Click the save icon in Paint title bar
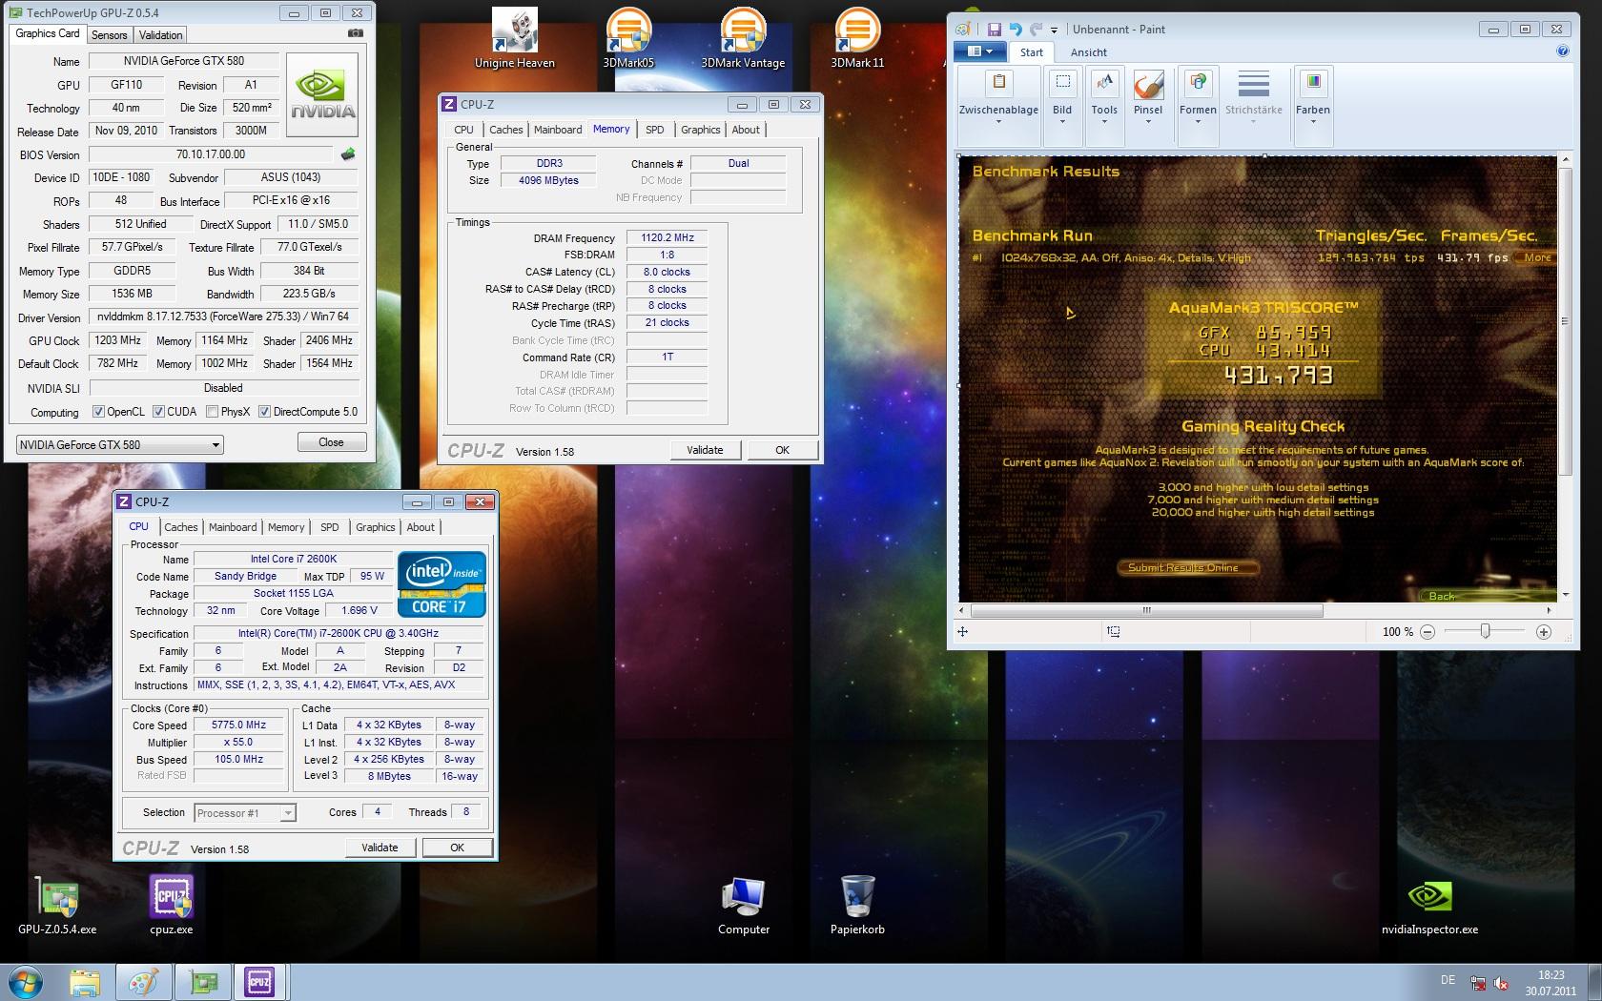The image size is (1602, 1001). 994,30
